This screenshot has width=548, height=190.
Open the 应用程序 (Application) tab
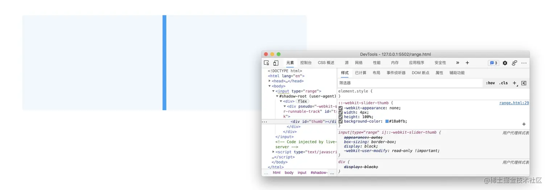pos(417,63)
